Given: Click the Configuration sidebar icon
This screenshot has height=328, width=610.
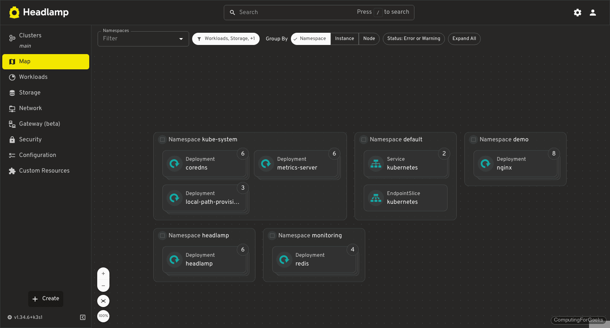Looking at the screenshot, I should (x=12, y=155).
